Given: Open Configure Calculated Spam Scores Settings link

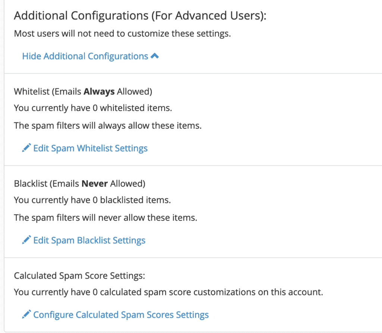Looking at the screenshot, I should pos(121,315).
